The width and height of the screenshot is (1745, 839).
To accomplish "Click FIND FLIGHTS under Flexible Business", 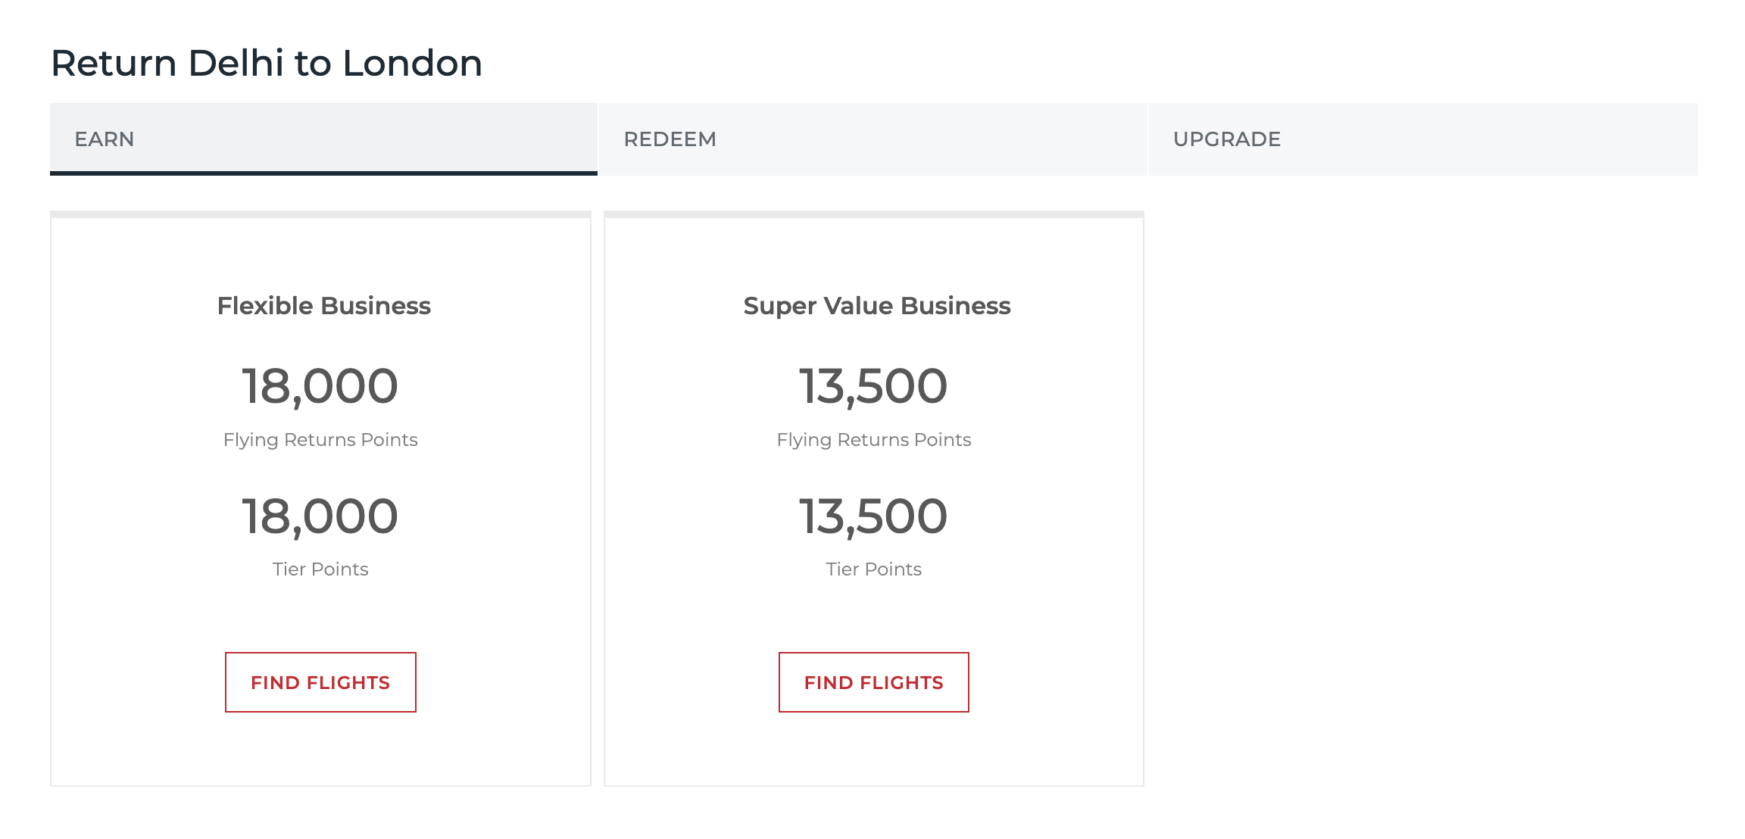I will 320,681.
